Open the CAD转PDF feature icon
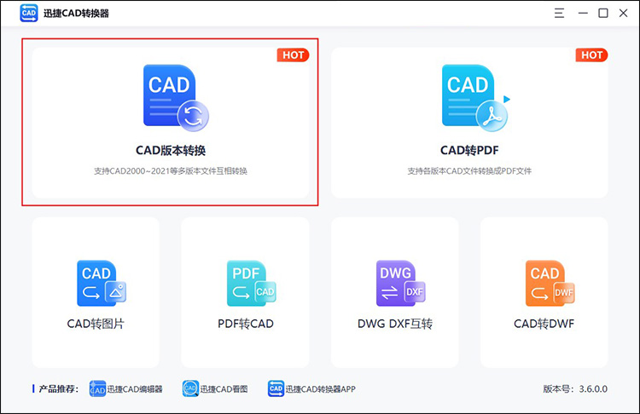This screenshot has height=414, width=640. pos(475,98)
